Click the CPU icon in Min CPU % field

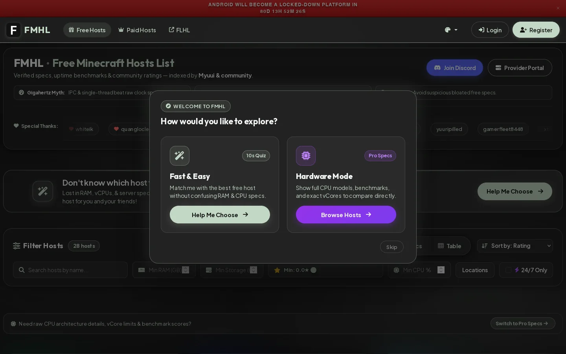396,270
